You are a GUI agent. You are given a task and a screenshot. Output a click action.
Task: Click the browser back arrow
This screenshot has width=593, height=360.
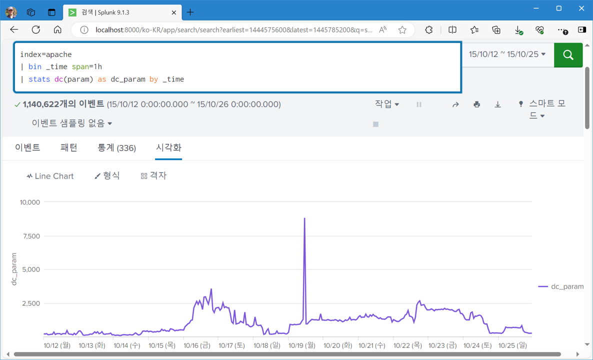14,30
